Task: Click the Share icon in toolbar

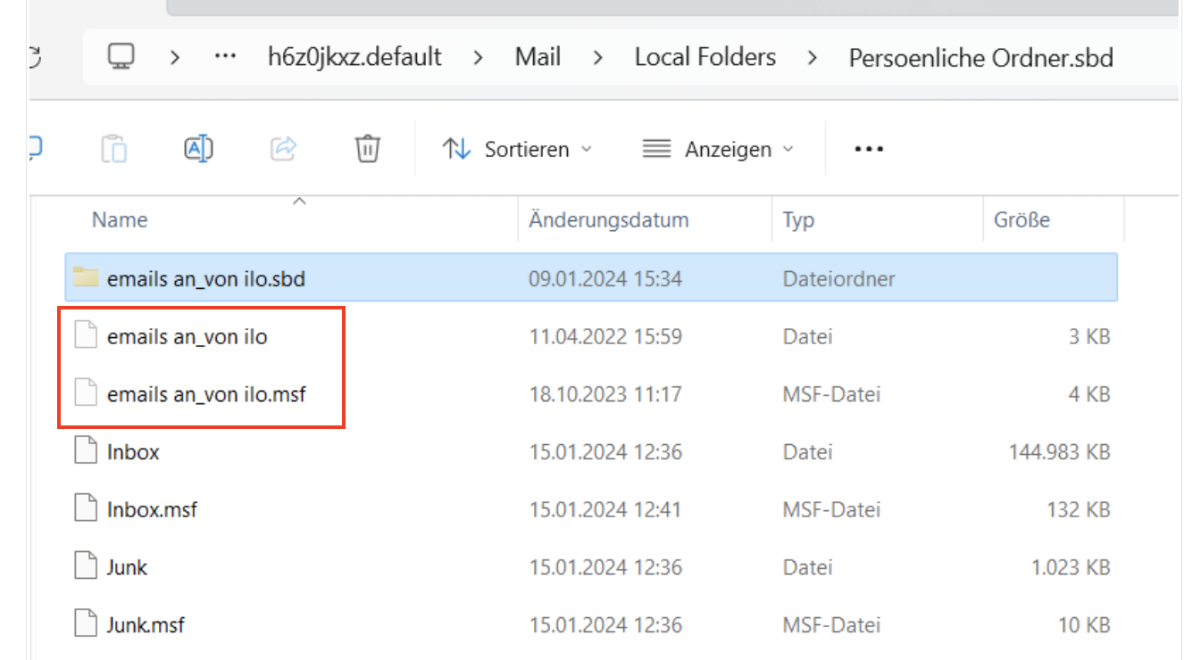Action: tap(283, 148)
